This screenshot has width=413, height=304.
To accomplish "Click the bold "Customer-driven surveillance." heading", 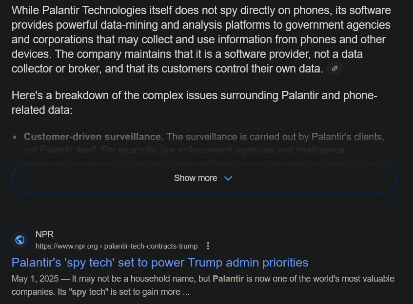I will point(94,137).
